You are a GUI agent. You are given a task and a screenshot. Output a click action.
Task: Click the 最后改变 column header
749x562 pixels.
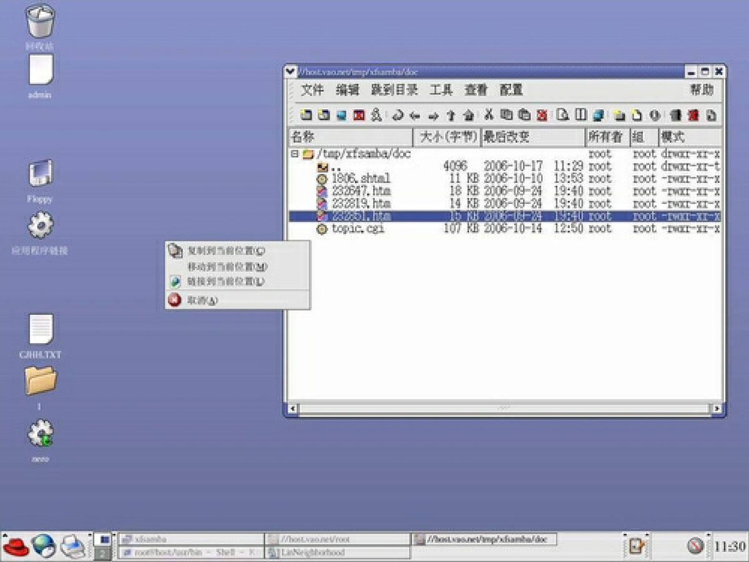pos(532,137)
